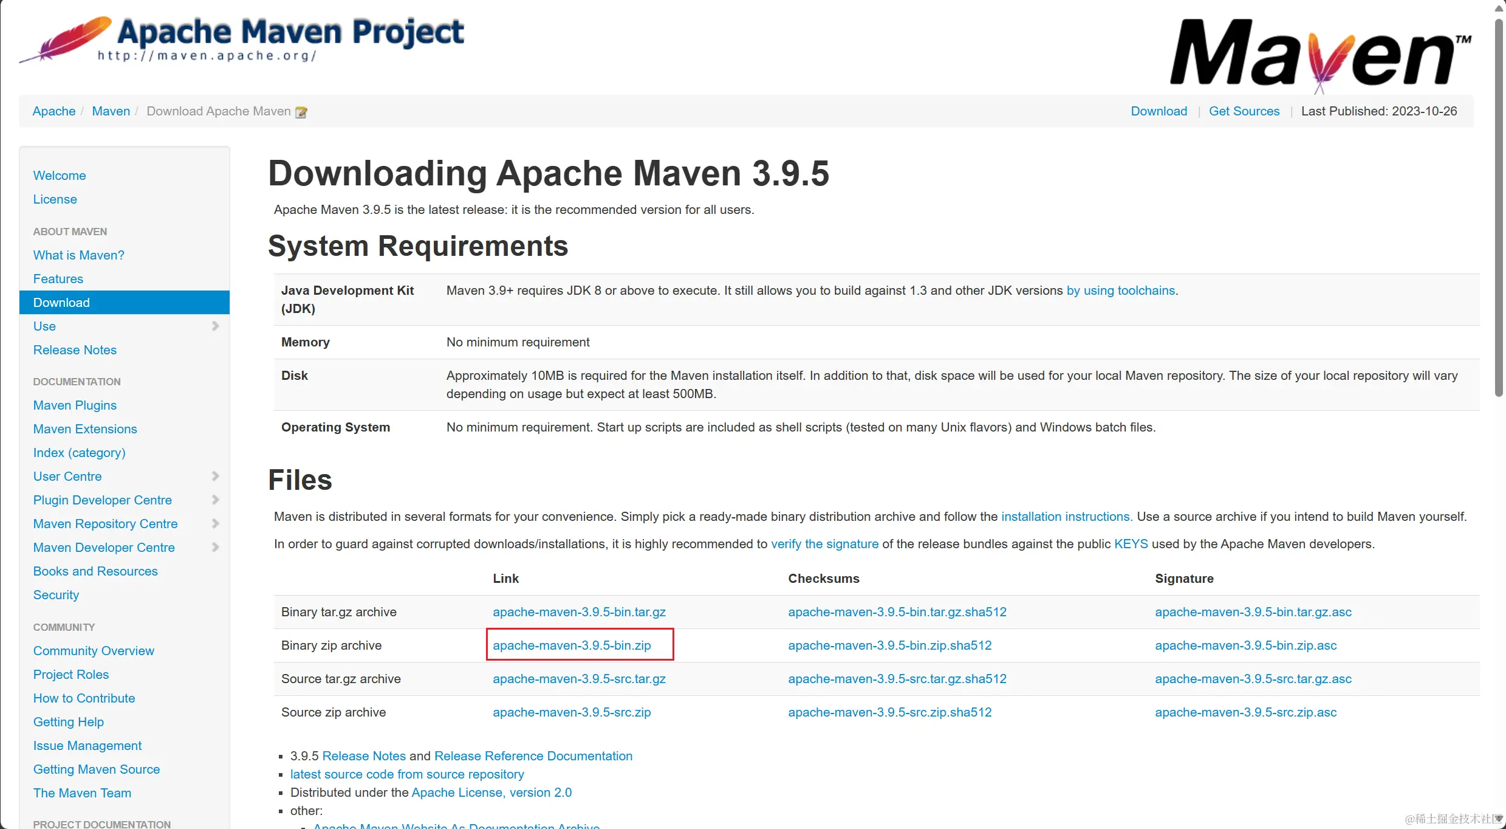The image size is (1506, 829).
Task: Click the KEYS link
Action: tap(1131, 544)
